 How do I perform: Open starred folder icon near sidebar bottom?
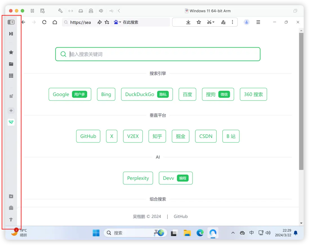11,196
